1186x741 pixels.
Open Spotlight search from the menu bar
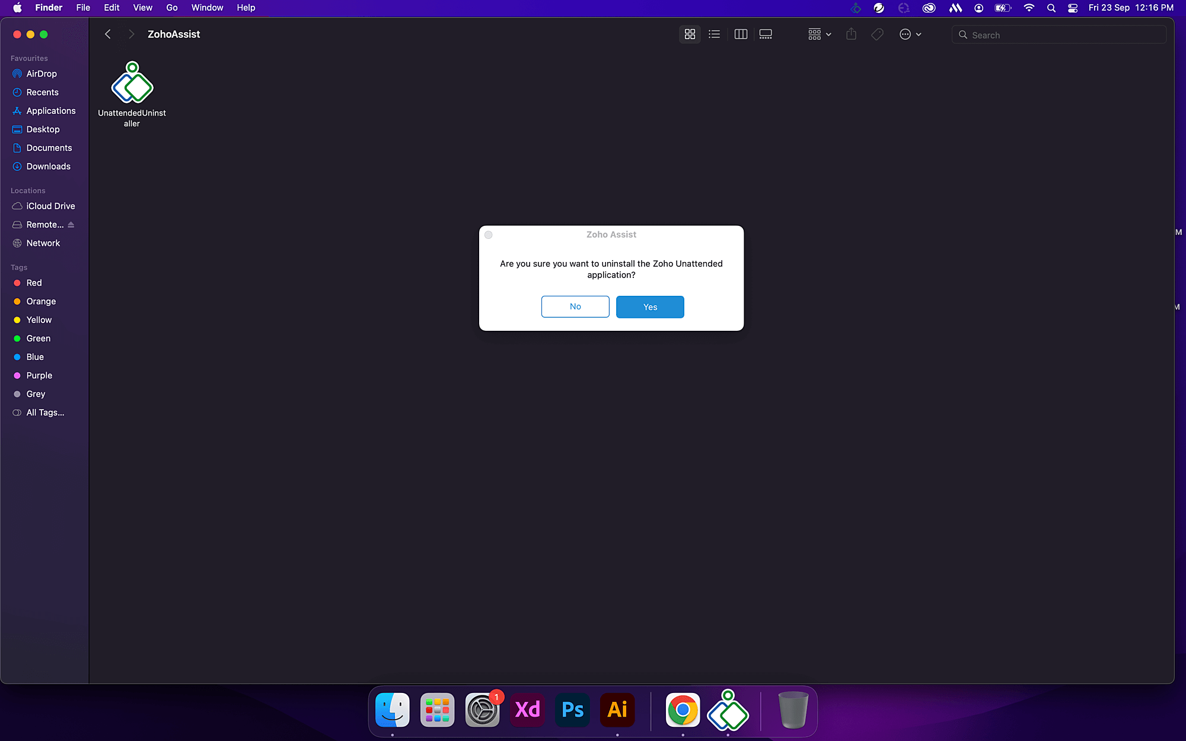(1051, 8)
